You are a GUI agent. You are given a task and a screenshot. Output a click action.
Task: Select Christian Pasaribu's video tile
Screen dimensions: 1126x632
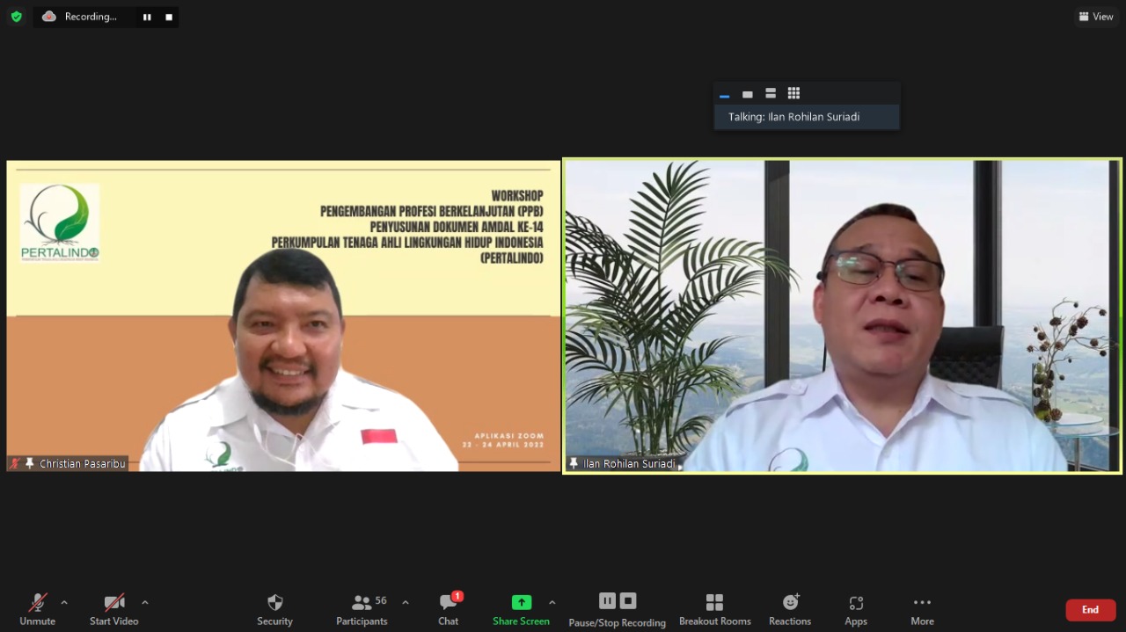(283, 316)
